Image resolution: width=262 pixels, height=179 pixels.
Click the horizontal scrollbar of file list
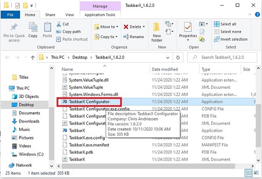(x=148, y=166)
